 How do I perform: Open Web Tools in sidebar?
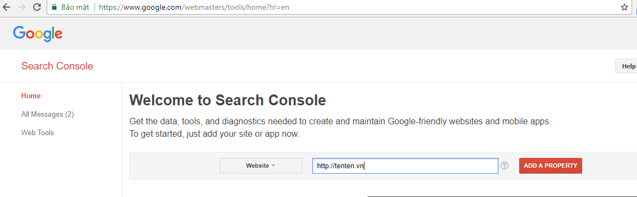click(37, 132)
